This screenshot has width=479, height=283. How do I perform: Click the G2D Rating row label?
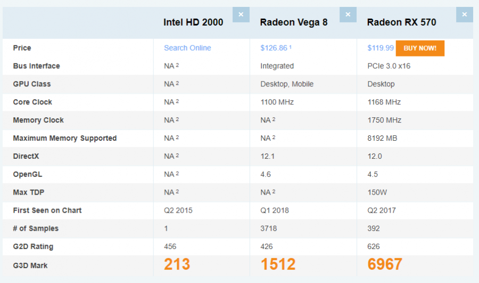[33, 247]
